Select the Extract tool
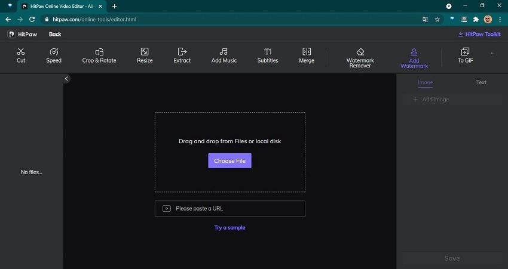 [182, 55]
